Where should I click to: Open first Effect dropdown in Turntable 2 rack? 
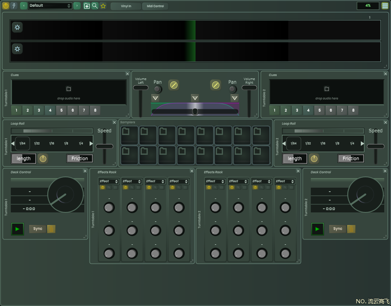pyautogui.click(x=215, y=181)
